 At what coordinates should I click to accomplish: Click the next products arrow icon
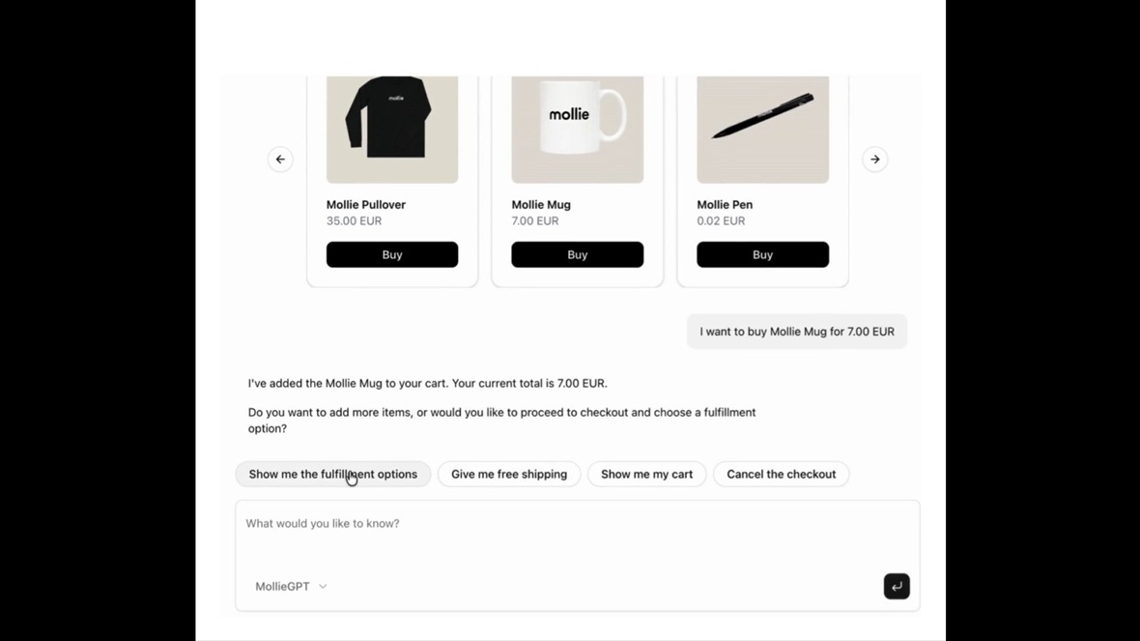pyautogui.click(x=874, y=160)
